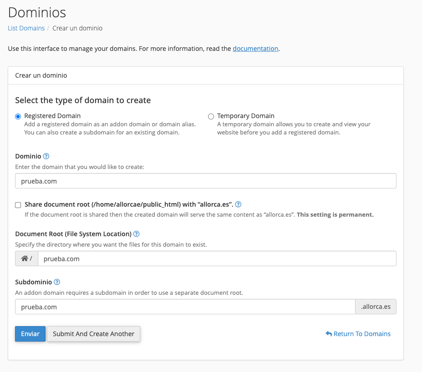Click the Crear un dominio panel header
The width and height of the screenshot is (422, 372).
tap(41, 75)
